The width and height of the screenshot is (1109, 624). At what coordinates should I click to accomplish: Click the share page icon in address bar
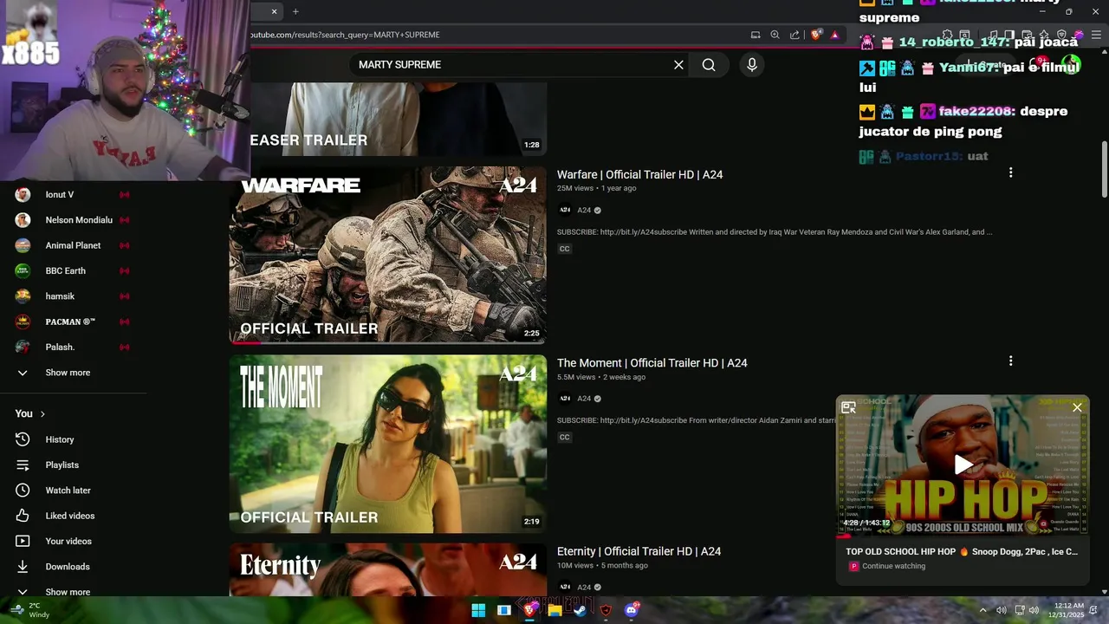click(x=794, y=35)
